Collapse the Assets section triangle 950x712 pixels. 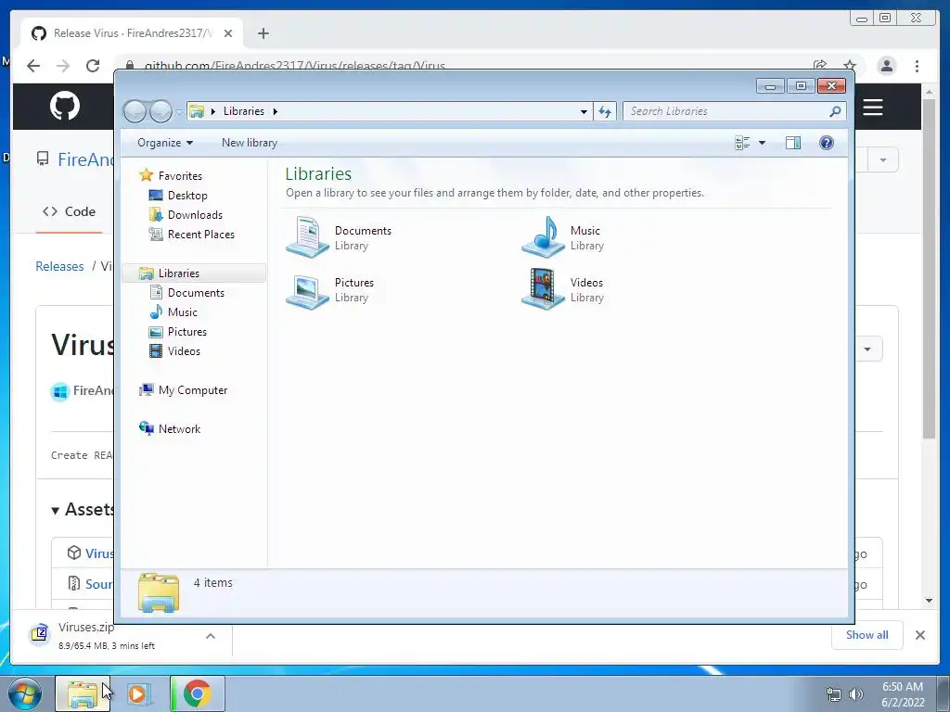pos(55,511)
